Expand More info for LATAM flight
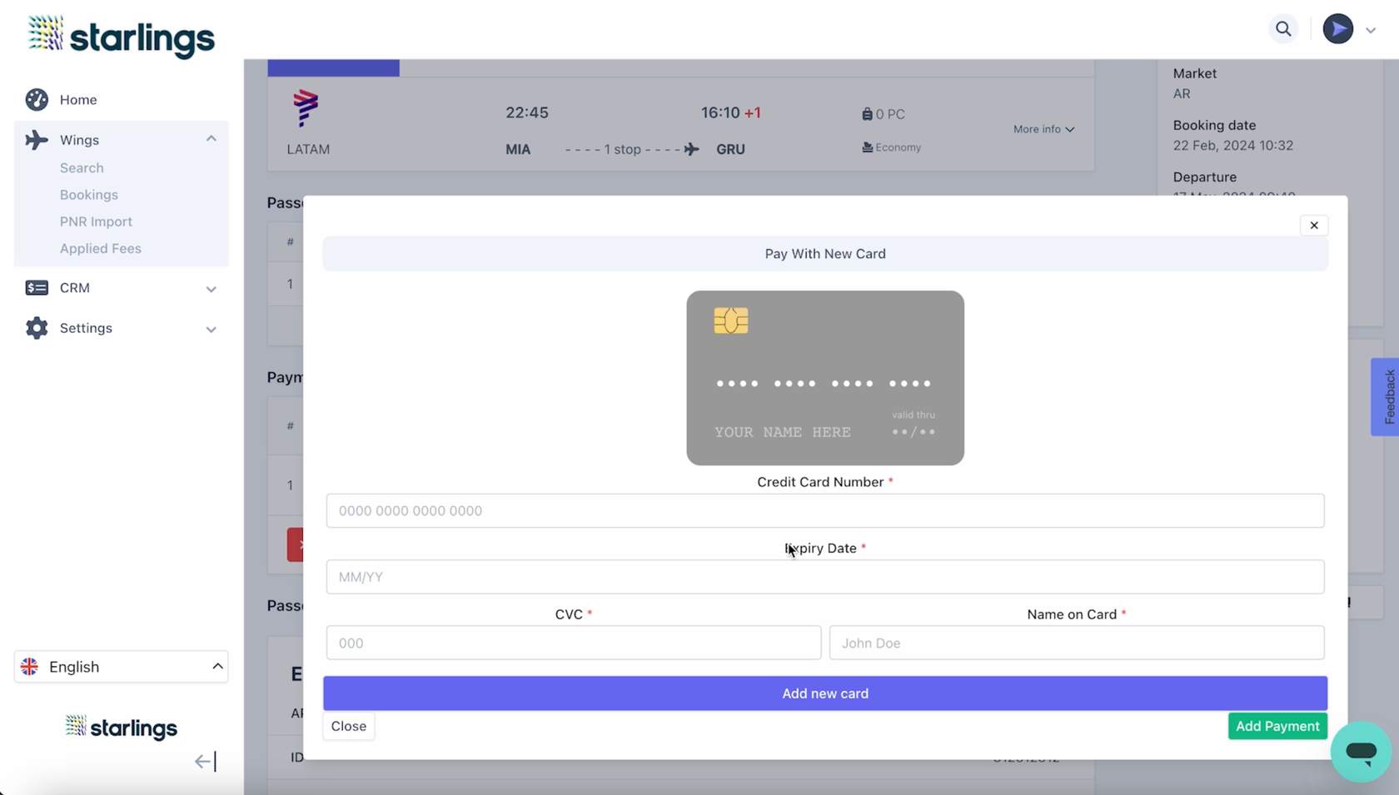 tap(1043, 129)
